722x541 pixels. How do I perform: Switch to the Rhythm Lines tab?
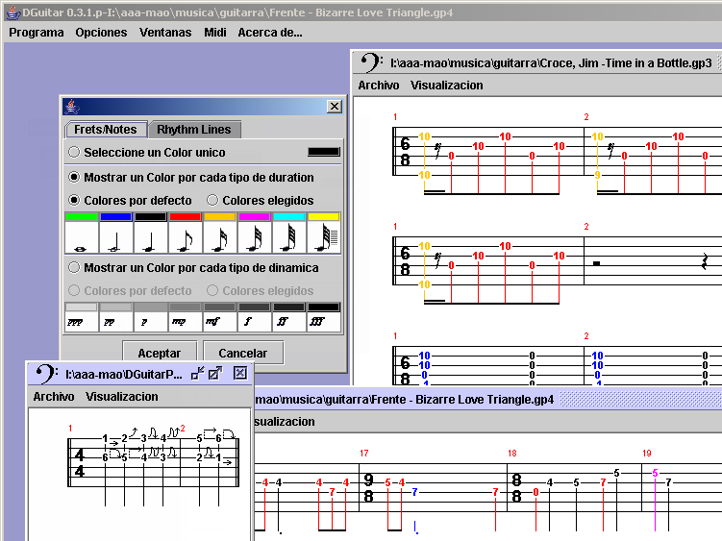[x=194, y=130]
